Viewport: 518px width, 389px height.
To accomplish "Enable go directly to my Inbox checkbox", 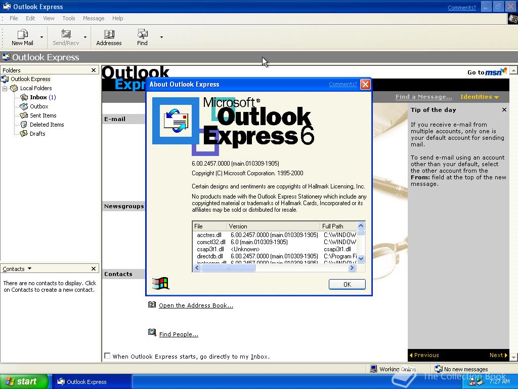I will tap(107, 356).
